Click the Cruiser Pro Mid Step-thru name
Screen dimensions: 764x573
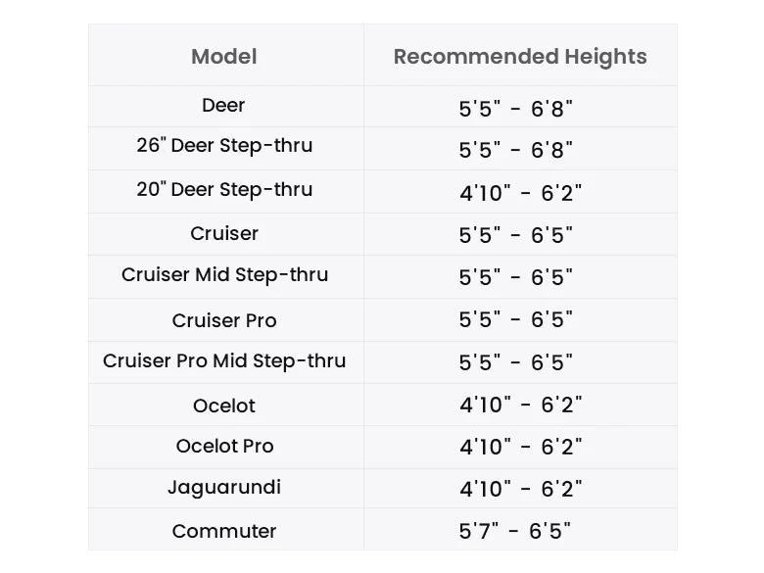(224, 361)
